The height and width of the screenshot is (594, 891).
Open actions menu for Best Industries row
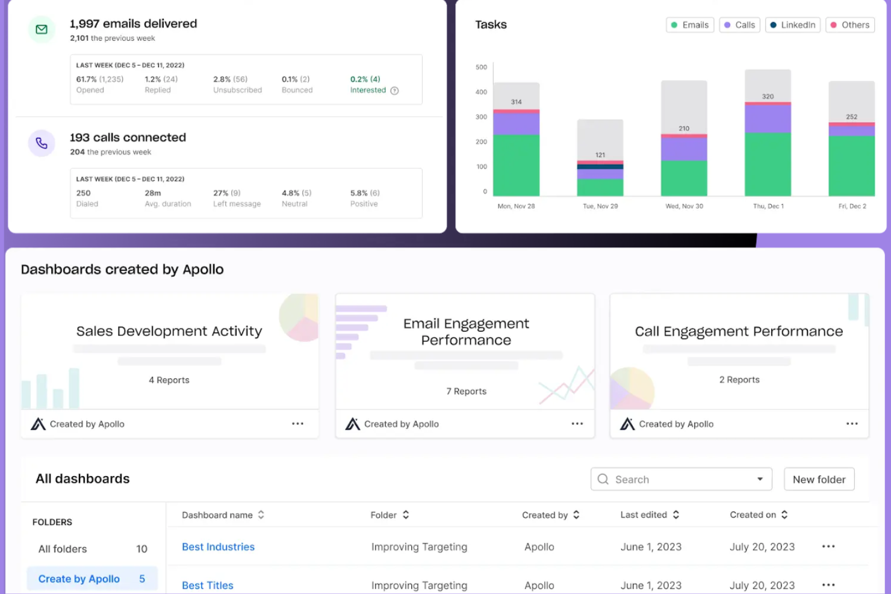coord(828,546)
